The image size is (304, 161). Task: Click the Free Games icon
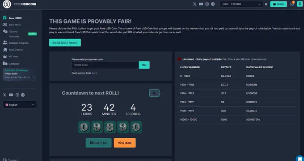point(5,50)
